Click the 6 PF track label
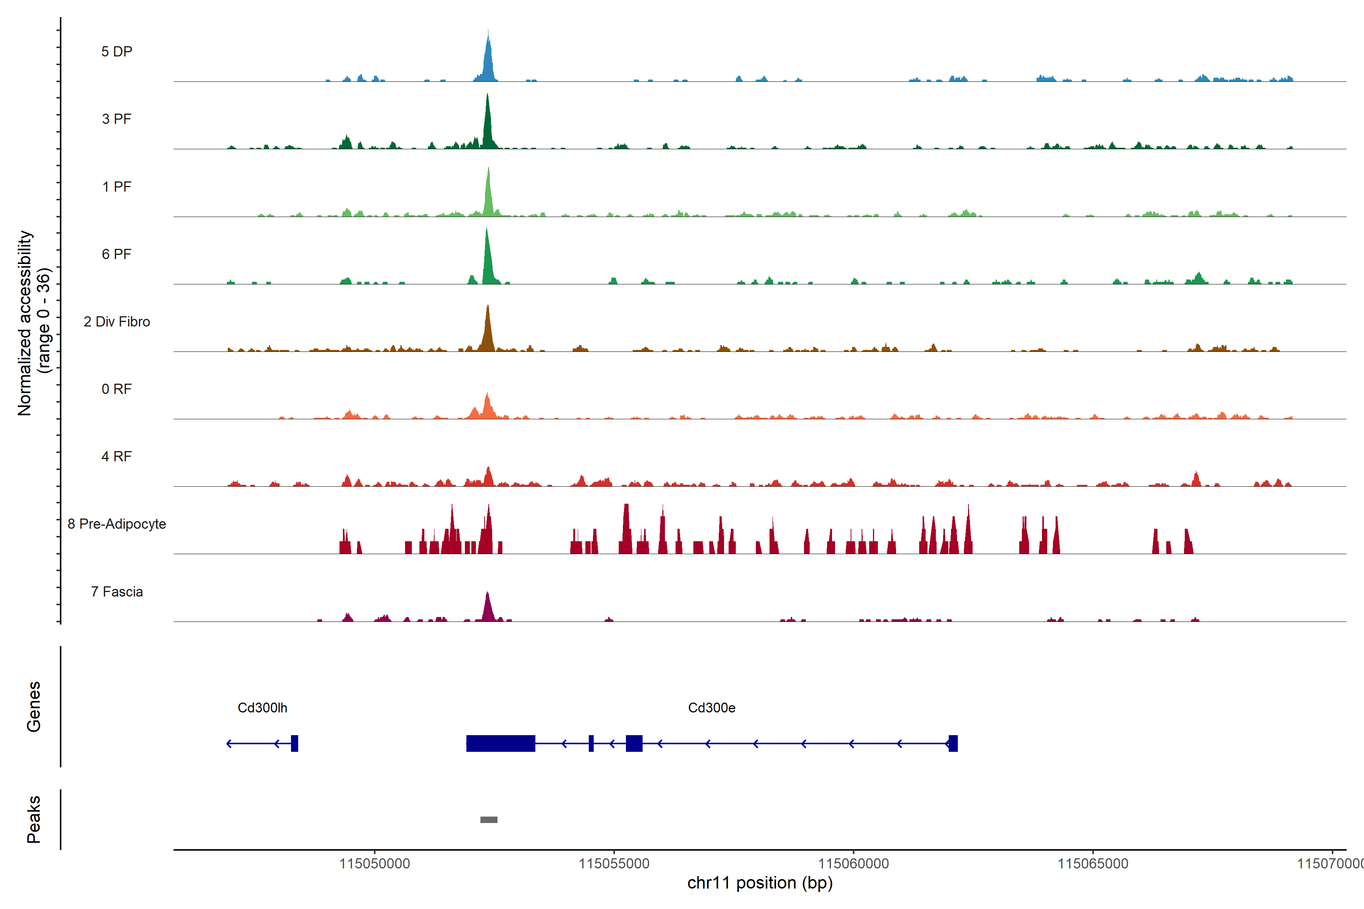Screen dimensions: 1364x909 (x=117, y=254)
